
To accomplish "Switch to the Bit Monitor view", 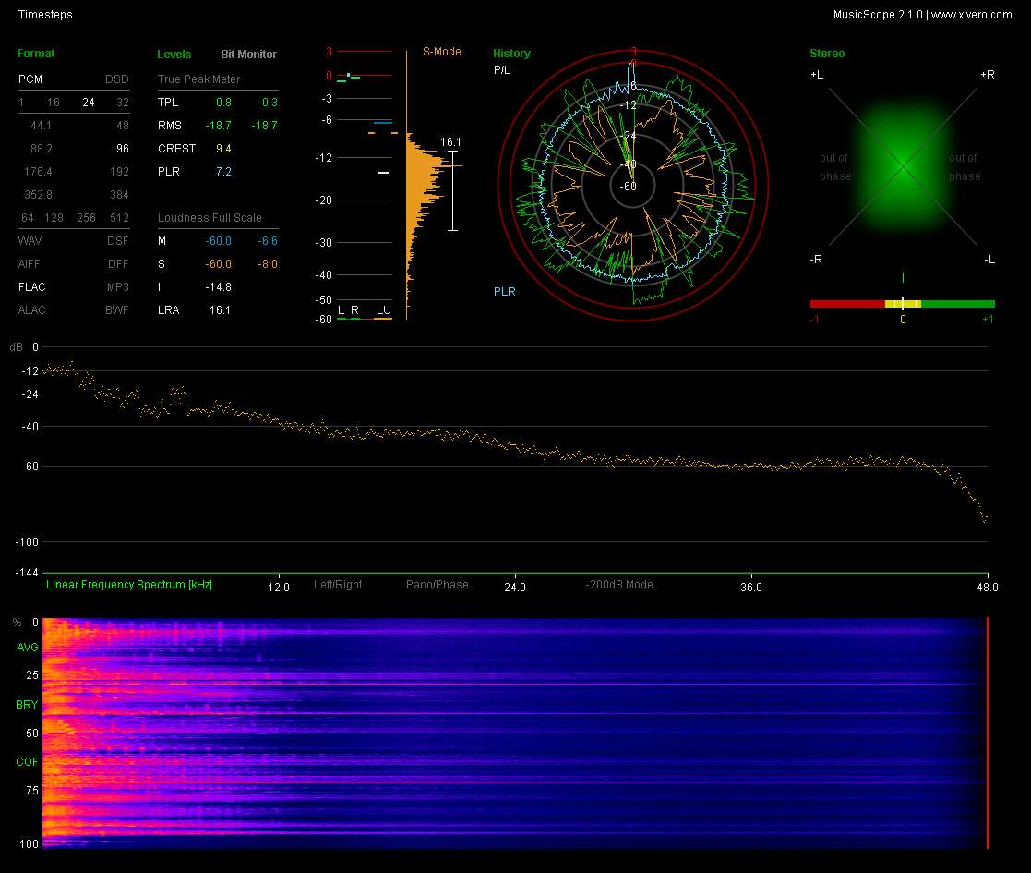I will tap(248, 55).
